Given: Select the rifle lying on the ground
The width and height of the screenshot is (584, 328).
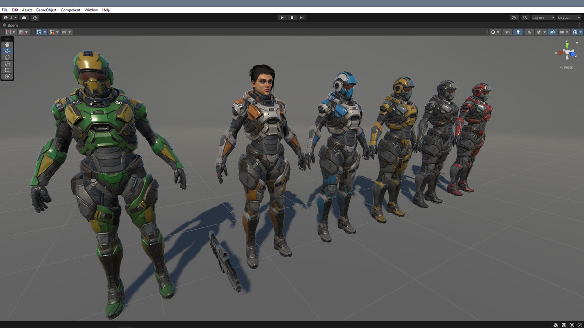Looking at the screenshot, I should coord(225,261).
